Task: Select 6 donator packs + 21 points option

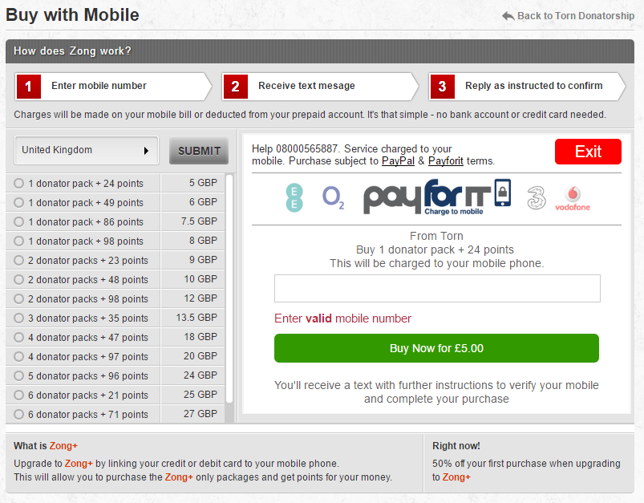Action: (19, 395)
